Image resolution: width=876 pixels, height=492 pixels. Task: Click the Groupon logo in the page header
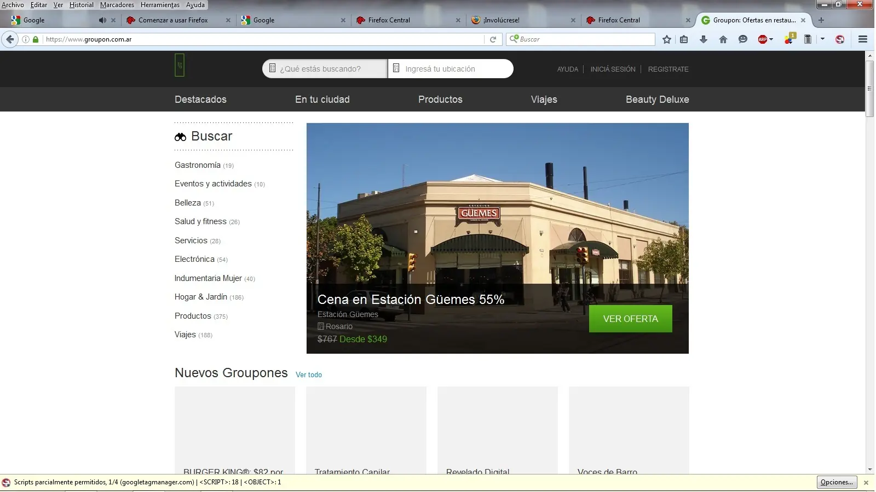[x=180, y=65]
